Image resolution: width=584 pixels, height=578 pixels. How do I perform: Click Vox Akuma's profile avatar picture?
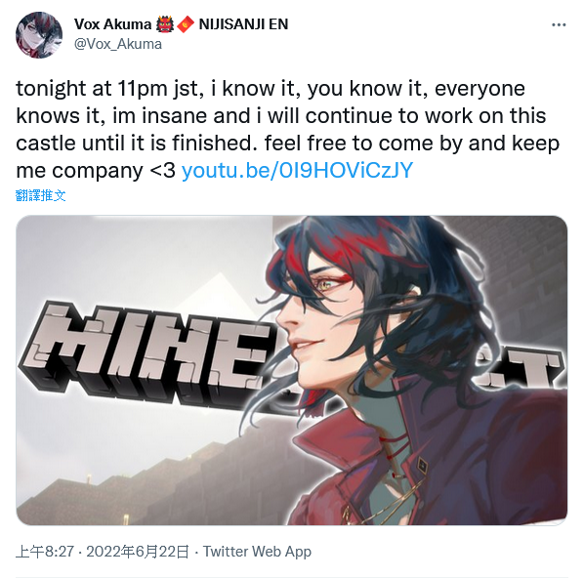39,34
